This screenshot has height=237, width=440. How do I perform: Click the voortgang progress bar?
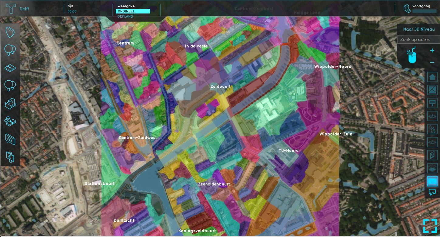pyautogui.click(x=424, y=11)
